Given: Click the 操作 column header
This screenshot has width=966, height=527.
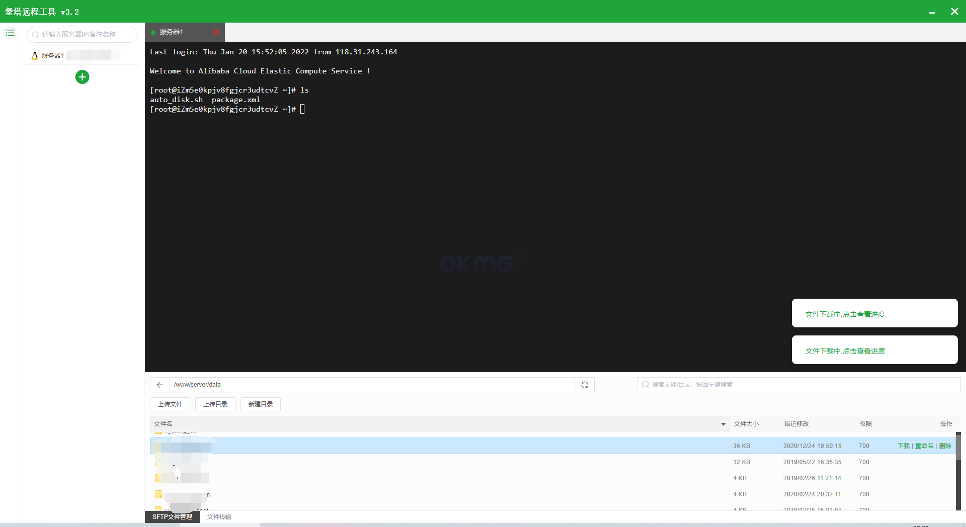Looking at the screenshot, I should (946, 424).
